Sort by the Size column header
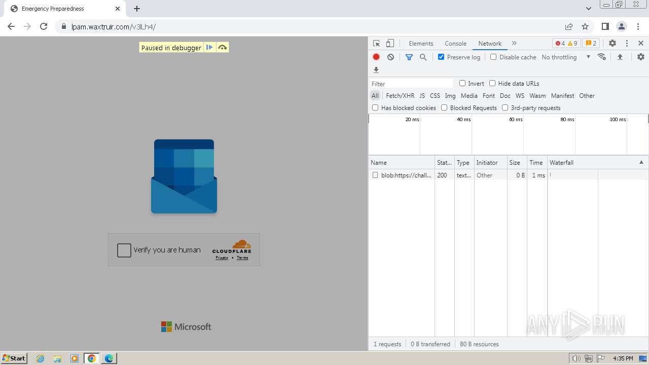Screen dimensions: 649x365 517,162
